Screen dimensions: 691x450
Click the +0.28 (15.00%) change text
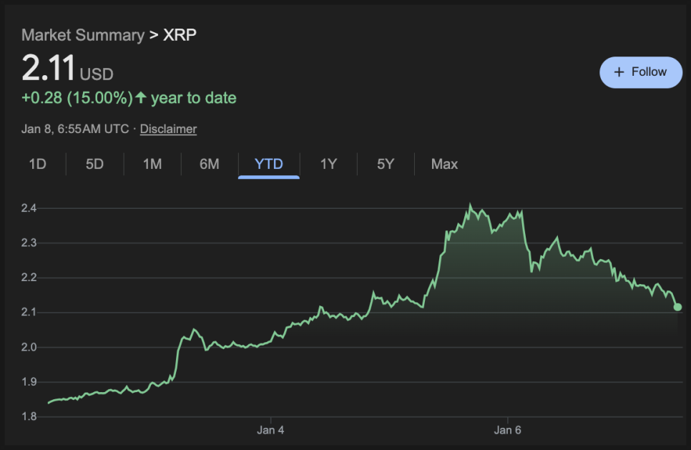click(x=77, y=97)
